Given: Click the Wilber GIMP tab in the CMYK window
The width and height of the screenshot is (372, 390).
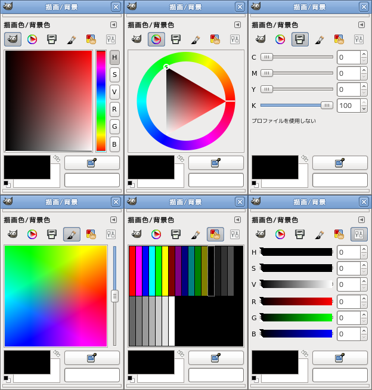Looking at the screenshot, I should pyautogui.click(x=261, y=39).
